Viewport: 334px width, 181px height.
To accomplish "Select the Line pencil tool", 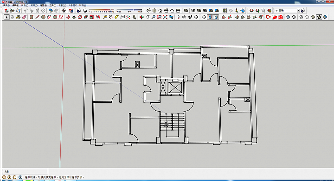I will [x=37, y=17].
